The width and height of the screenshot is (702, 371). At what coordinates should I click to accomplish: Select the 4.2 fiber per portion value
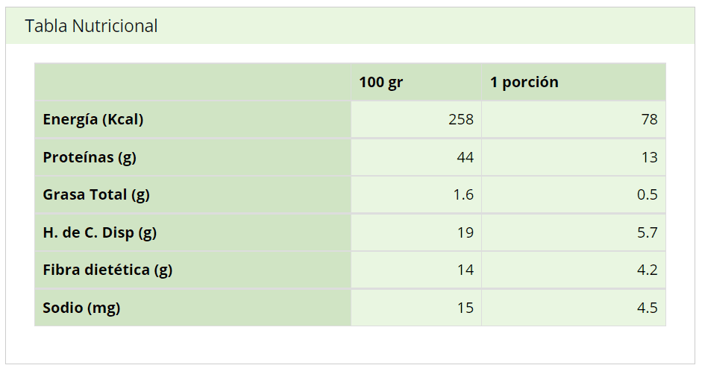[x=648, y=270]
